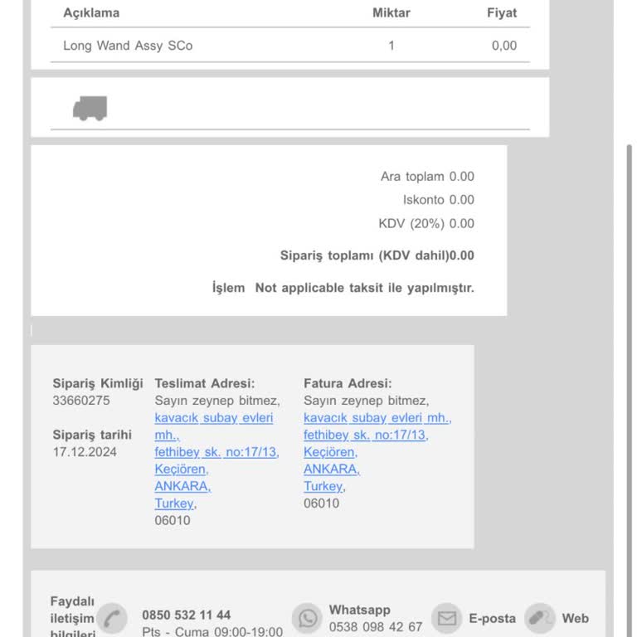Open the 'kavacık subay evleri mh.' delivery address link
637x637 pixels.
pos(213,418)
